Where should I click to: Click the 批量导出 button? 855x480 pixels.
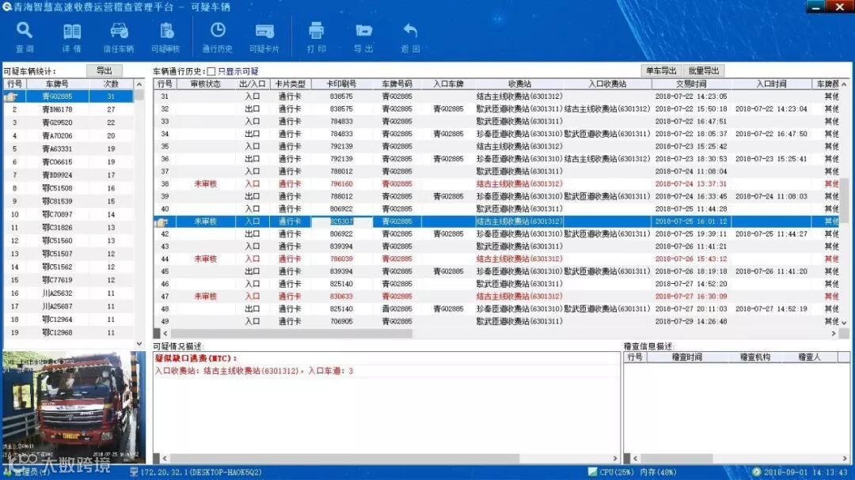[x=704, y=71]
